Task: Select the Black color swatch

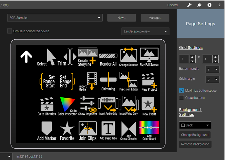Action: point(183,125)
